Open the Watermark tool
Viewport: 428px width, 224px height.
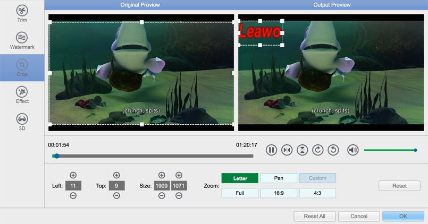click(x=22, y=41)
